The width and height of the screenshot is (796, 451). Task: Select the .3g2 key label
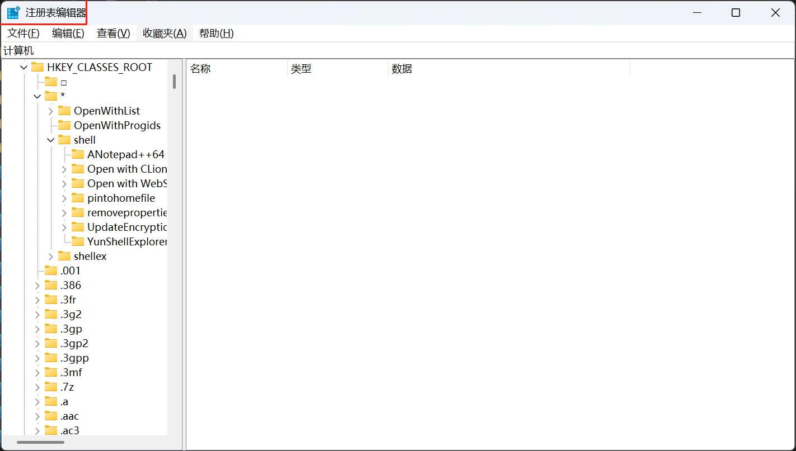coord(71,315)
